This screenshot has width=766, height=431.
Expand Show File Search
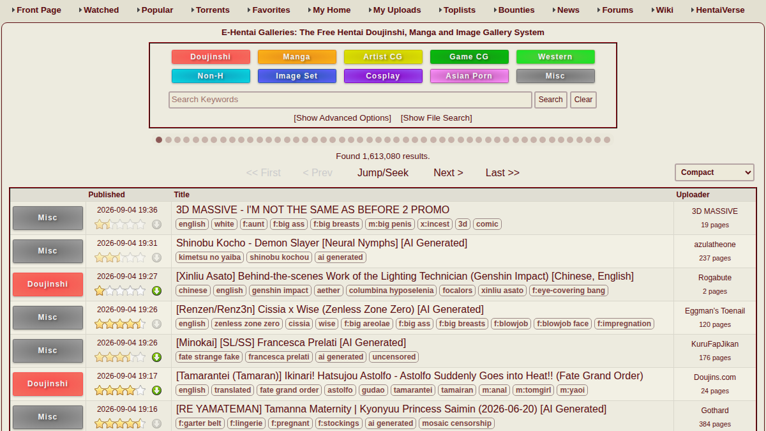pyautogui.click(x=437, y=118)
